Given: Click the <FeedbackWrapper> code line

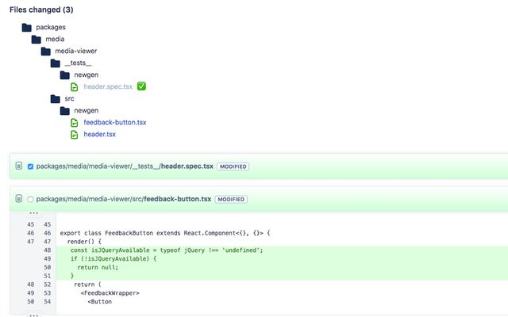Looking at the screenshot, I should tap(110, 293).
